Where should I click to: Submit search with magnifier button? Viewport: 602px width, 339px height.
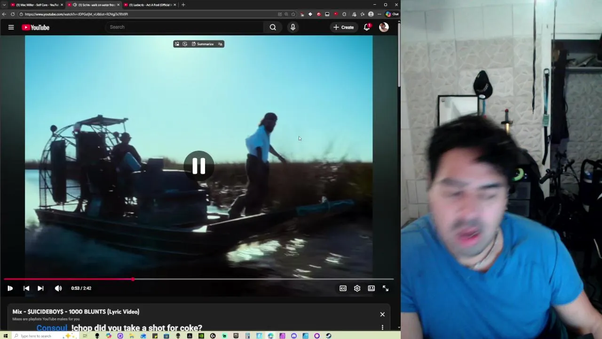(273, 27)
